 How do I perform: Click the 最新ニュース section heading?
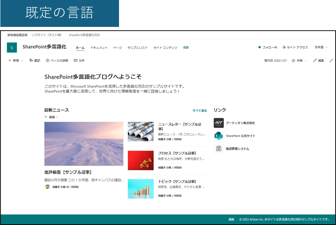(57, 110)
